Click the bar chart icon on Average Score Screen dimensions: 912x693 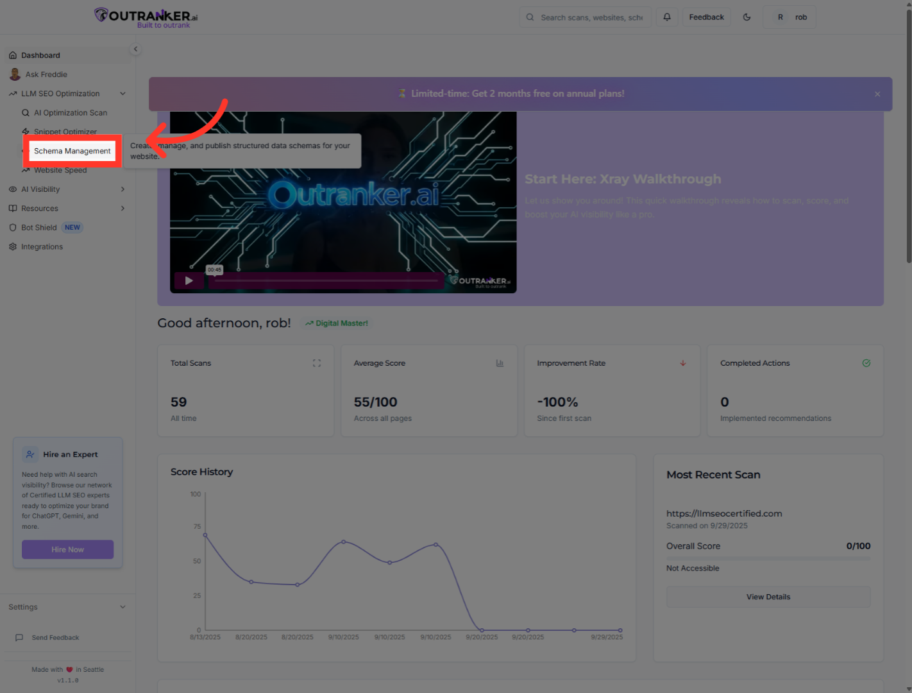500,363
